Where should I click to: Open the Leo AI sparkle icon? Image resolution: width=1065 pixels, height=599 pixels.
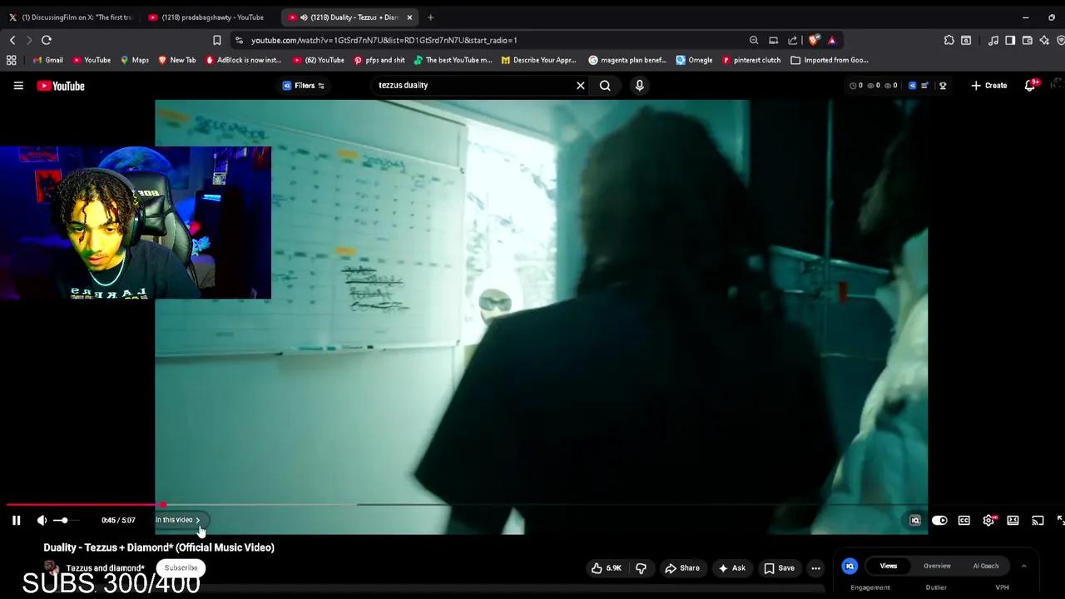click(1044, 40)
